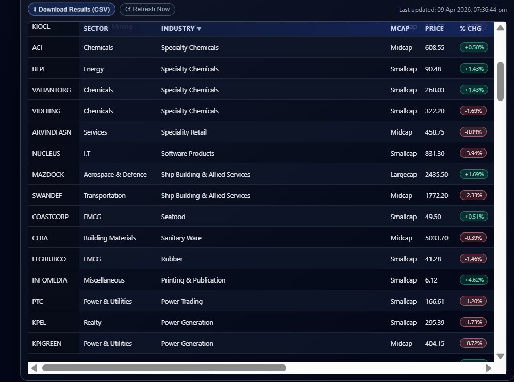Image resolution: width=514 pixels, height=382 pixels.
Task: Click the -0.39% change badge
Action: 473,238
